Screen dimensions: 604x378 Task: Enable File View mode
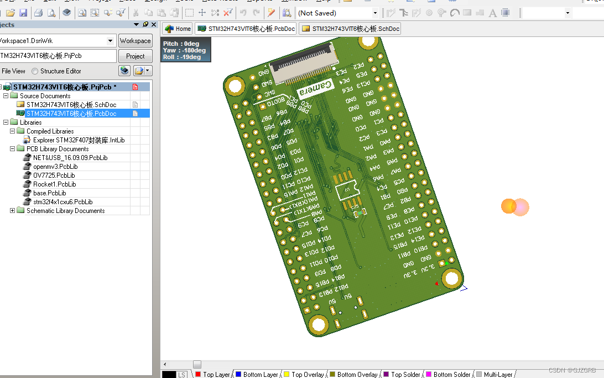point(12,71)
